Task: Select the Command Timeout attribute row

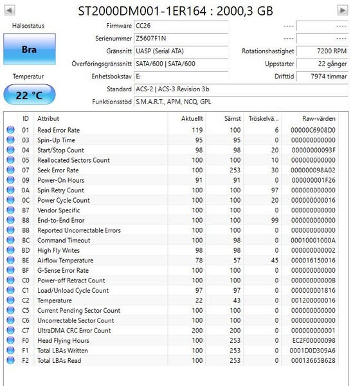Action: 171,240
